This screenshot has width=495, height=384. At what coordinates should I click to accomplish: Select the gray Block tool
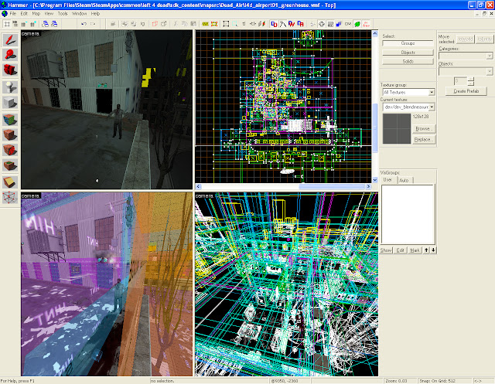[x=10, y=102]
